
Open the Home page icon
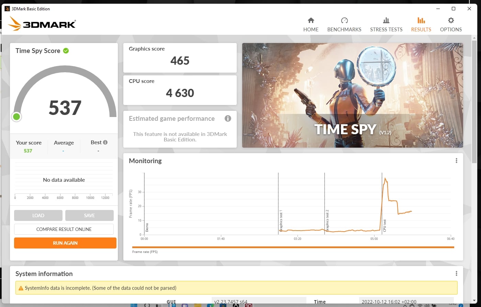(311, 20)
